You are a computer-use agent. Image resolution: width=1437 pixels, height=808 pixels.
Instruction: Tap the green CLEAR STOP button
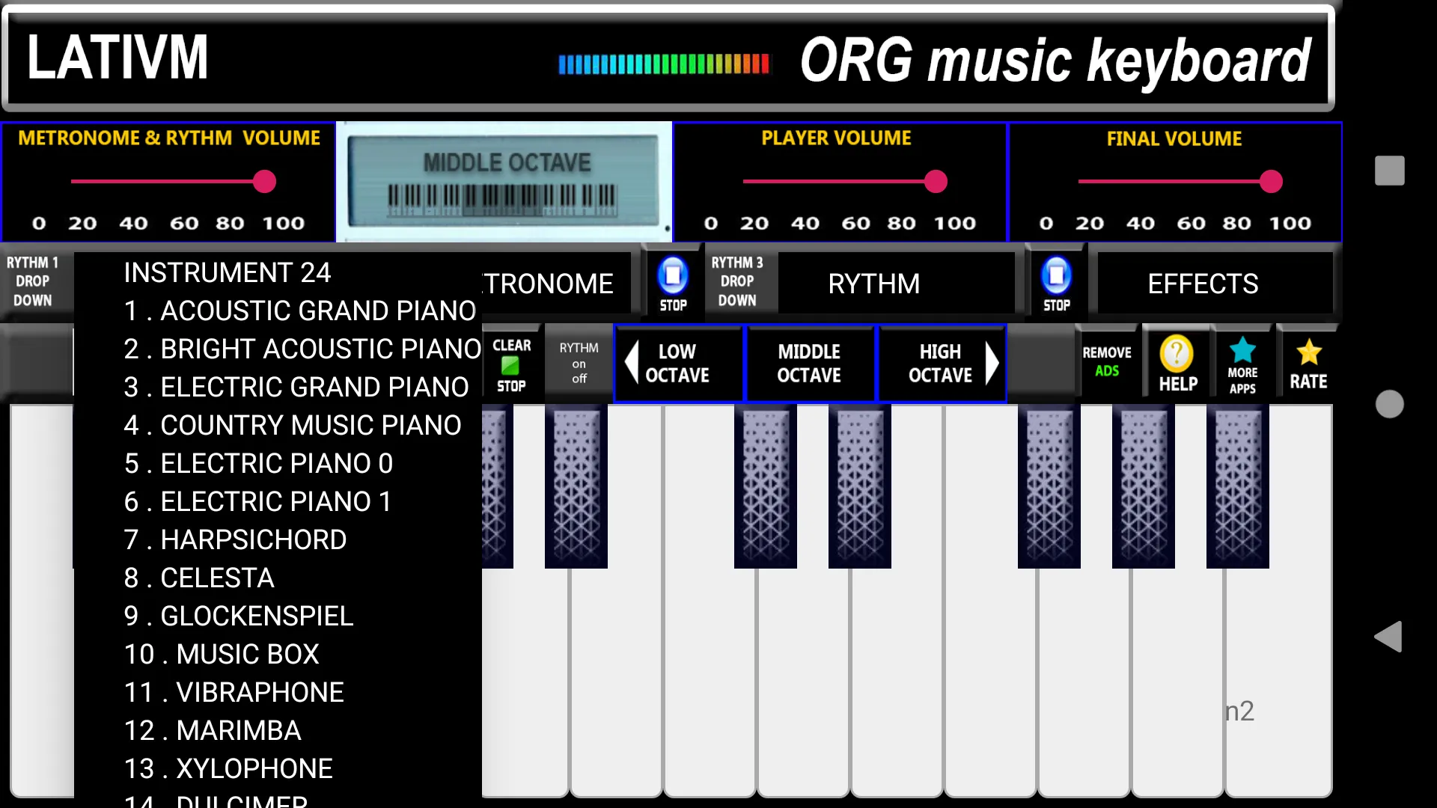click(511, 365)
